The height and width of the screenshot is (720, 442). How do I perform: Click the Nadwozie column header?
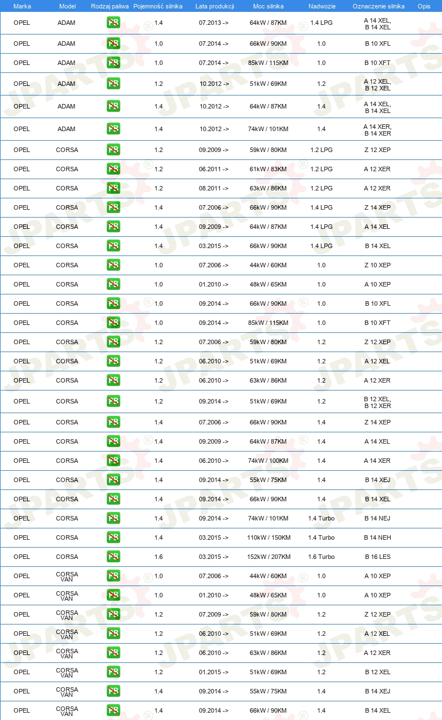[321, 6]
